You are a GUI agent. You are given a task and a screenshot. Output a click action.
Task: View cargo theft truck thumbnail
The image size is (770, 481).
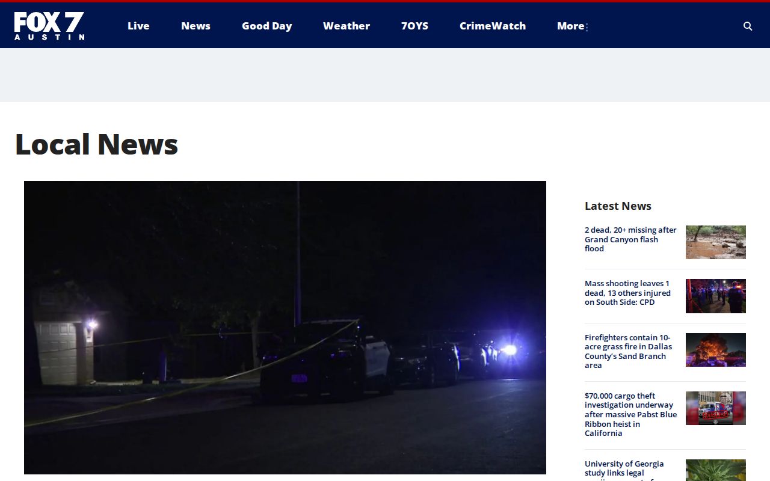(x=716, y=408)
